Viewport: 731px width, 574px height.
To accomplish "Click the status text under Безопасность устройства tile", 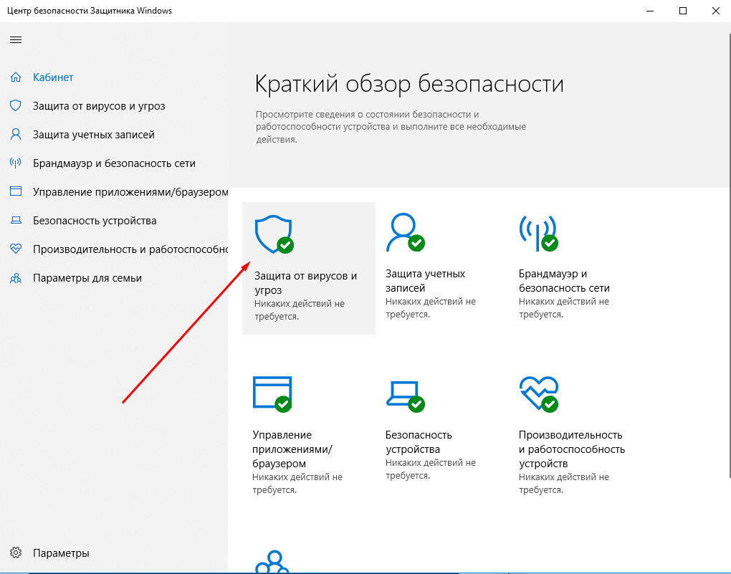I will click(430, 469).
